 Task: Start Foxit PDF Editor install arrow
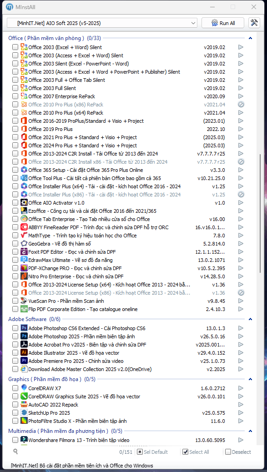coord(241,251)
